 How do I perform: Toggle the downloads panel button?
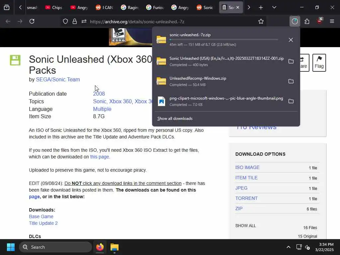[295, 21]
